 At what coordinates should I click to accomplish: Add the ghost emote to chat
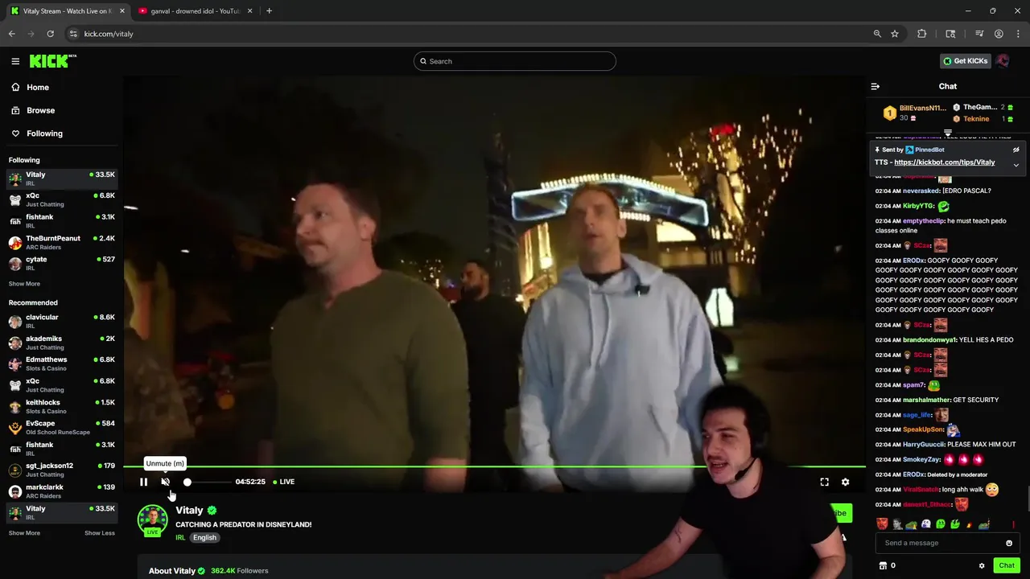(x=926, y=524)
